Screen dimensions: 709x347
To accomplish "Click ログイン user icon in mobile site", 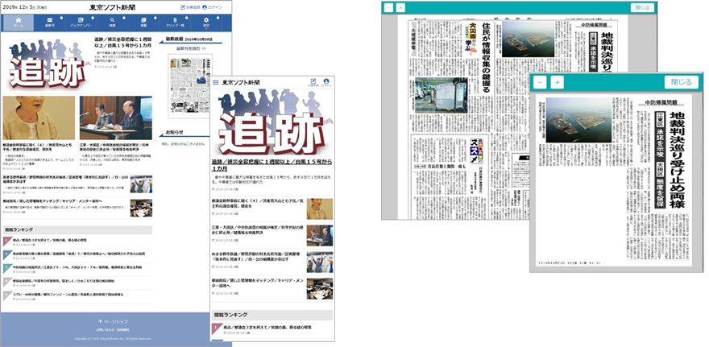I will 326,82.
